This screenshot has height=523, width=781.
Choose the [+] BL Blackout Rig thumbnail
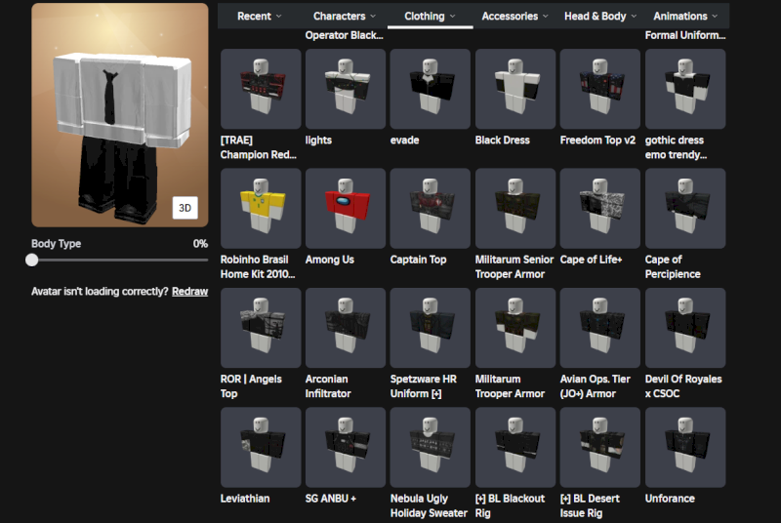(x=515, y=447)
